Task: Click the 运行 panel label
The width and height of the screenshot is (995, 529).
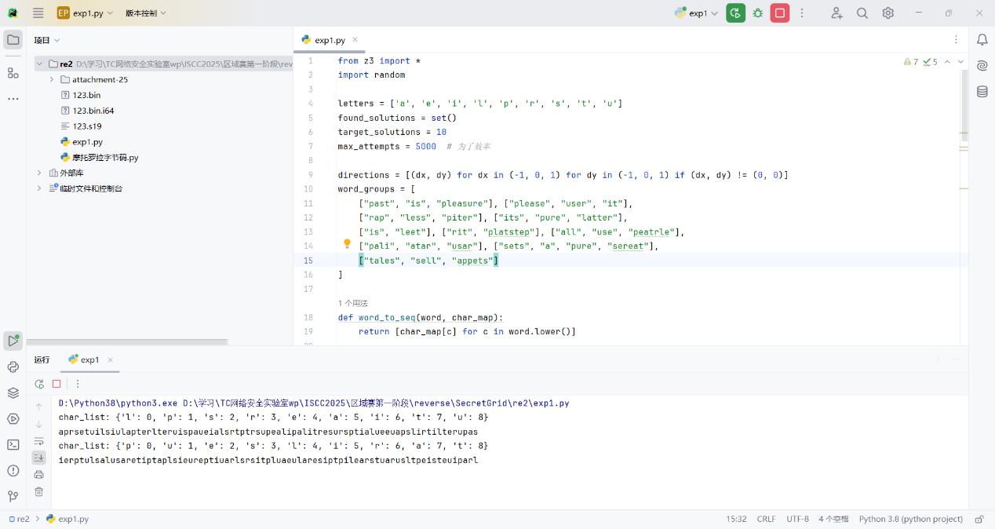Action: pyautogui.click(x=42, y=359)
